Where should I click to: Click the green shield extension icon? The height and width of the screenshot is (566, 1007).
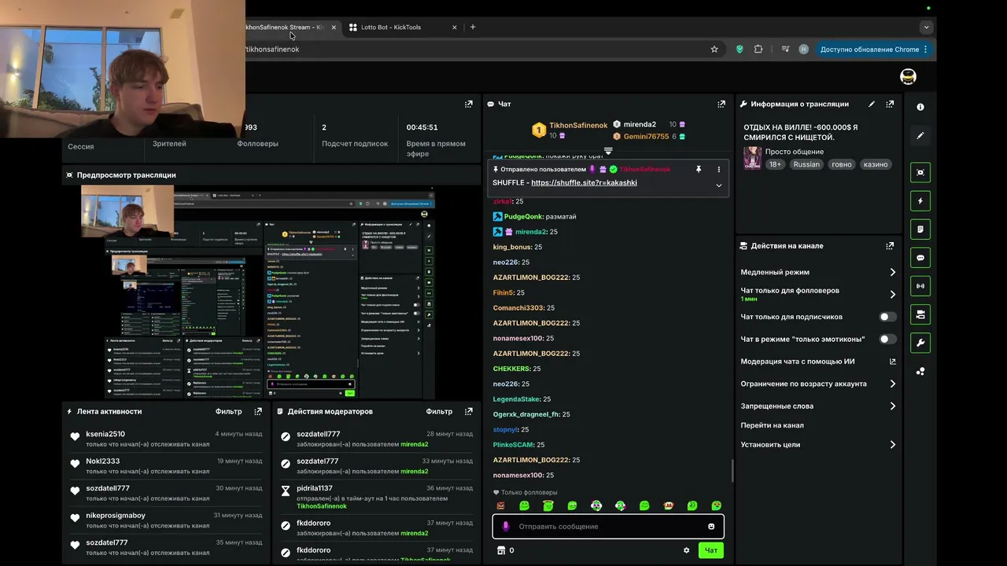(x=740, y=49)
